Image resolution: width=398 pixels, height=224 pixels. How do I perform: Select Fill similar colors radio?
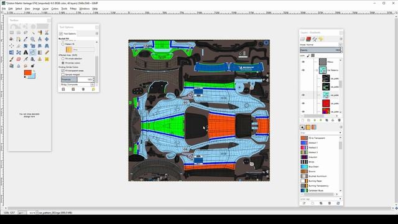pyautogui.click(x=63, y=63)
